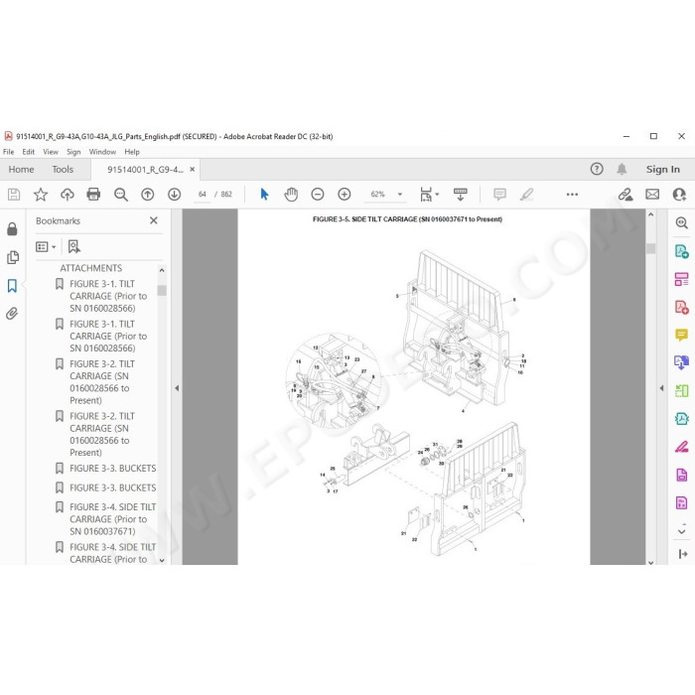The image size is (695, 695).
Task: Open the File menu
Action: [8, 152]
